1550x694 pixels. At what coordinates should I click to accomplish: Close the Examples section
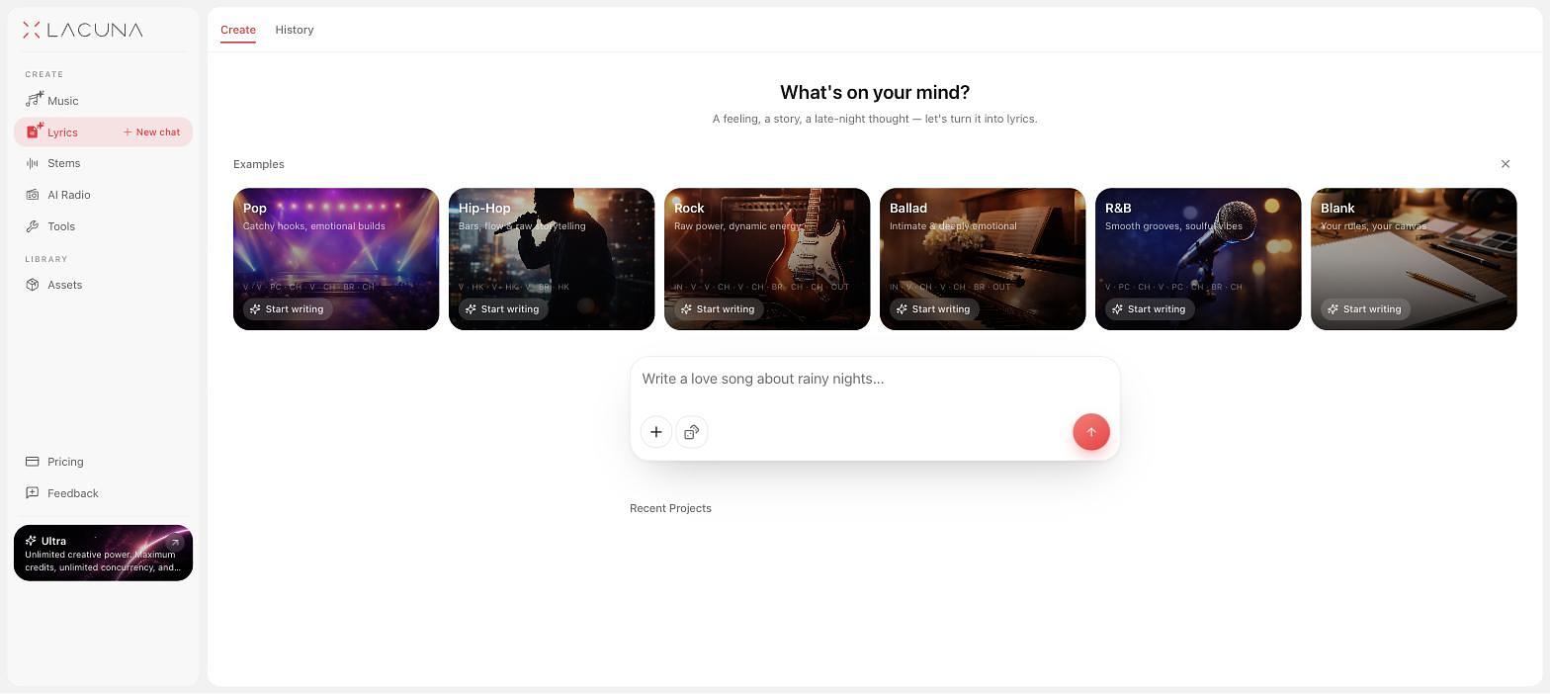(x=1506, y=164)
